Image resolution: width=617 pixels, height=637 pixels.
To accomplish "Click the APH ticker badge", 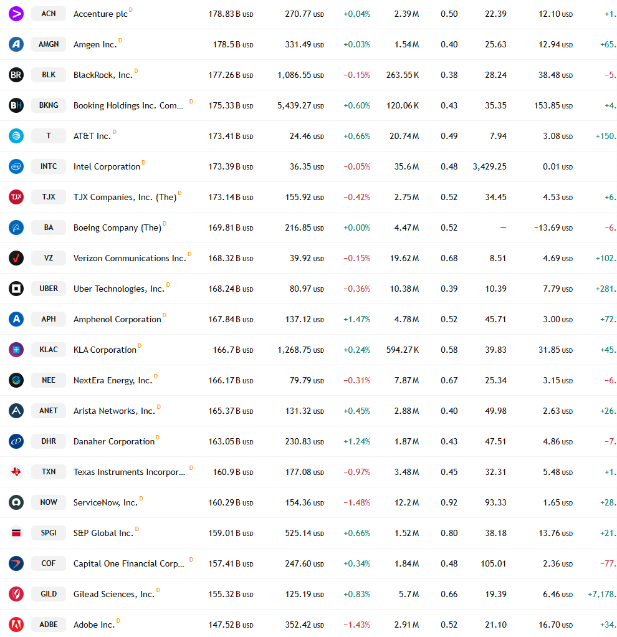I will click(49, 319).
